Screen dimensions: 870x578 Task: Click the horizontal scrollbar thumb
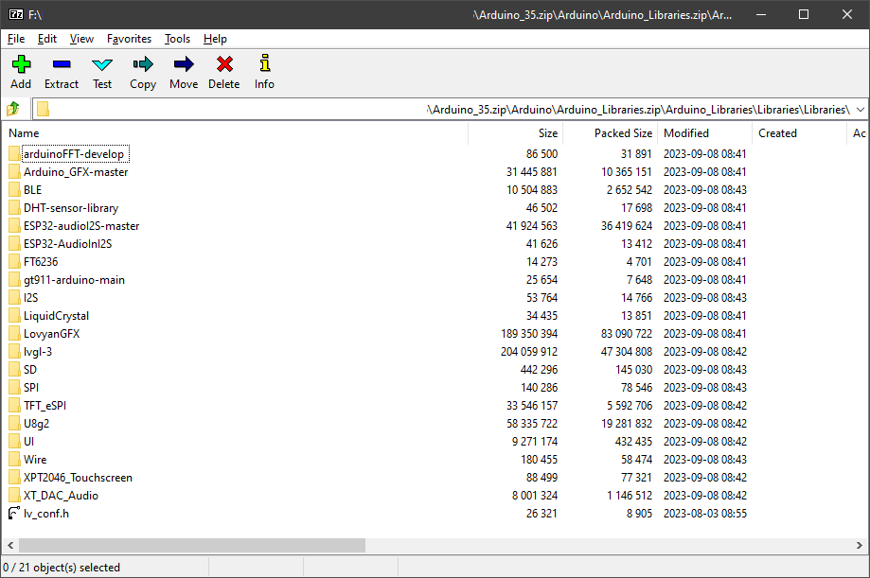(192, 545)
